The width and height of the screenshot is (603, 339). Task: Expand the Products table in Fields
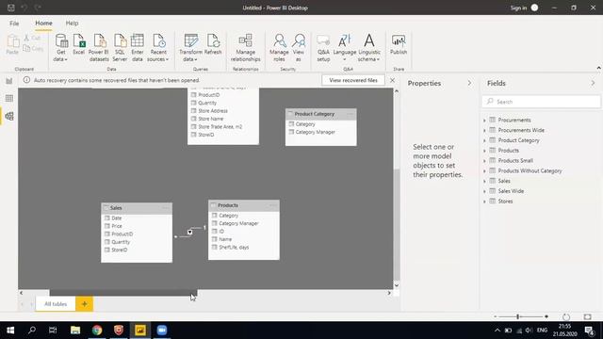[484, 151]
